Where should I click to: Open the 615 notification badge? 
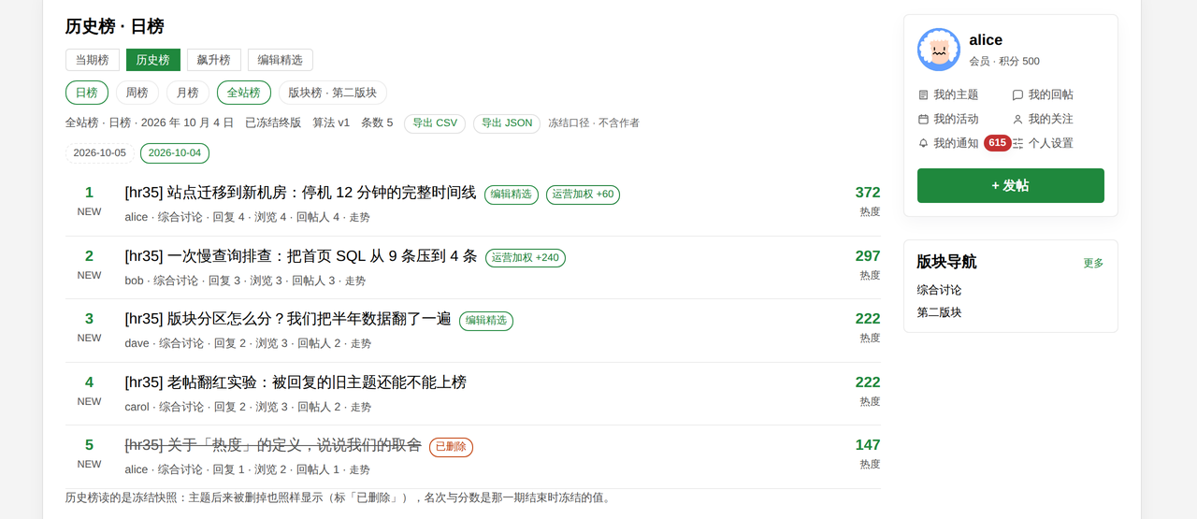click(x=997, y=143)
